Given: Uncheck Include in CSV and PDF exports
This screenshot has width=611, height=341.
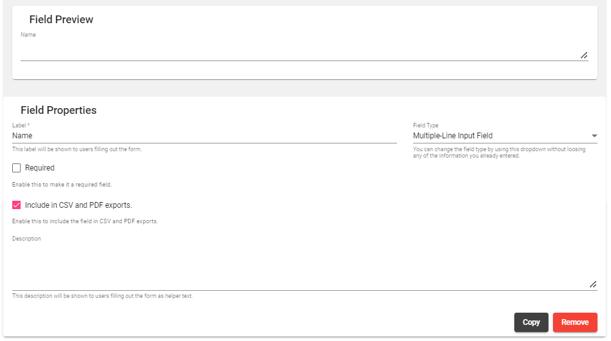Looking at the screenshot, I should [x=16, y=205].
